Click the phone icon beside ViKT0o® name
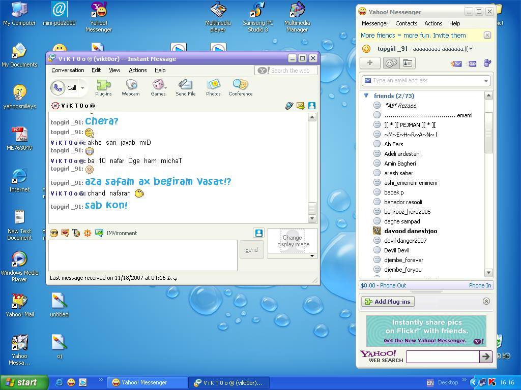Viewport: 521px width, 390px height. [289, 106]
